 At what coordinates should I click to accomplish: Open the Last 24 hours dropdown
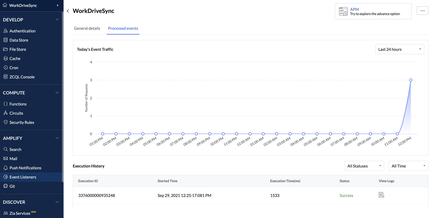tap(399, 49)
